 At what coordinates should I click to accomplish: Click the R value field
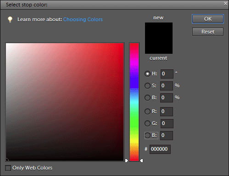point(167,112)
